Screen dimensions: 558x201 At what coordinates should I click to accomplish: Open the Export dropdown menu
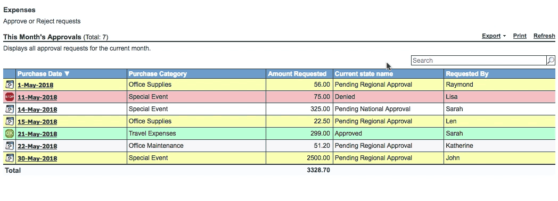pos(494,36)
